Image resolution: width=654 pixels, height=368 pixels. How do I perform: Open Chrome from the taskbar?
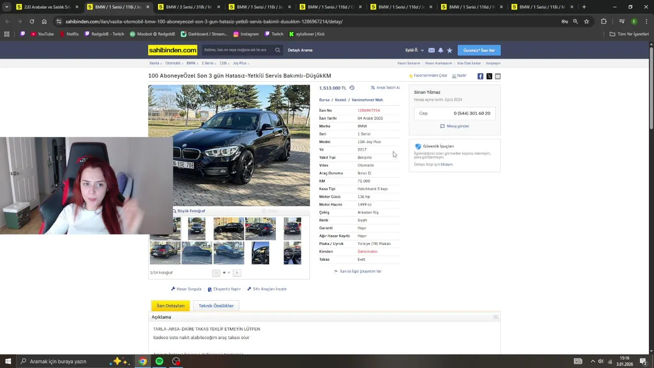(x=143, y=361)
